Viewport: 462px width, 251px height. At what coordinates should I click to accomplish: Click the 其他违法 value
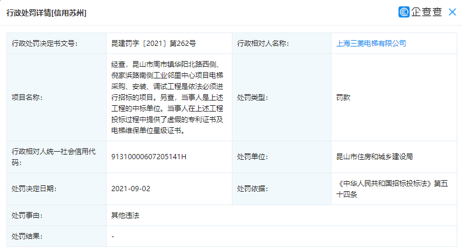pos(125,216)
